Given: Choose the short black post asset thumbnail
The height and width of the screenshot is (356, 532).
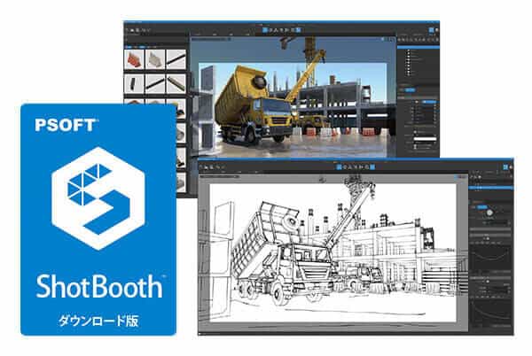Looking at the screenshot, I should 135,83.
